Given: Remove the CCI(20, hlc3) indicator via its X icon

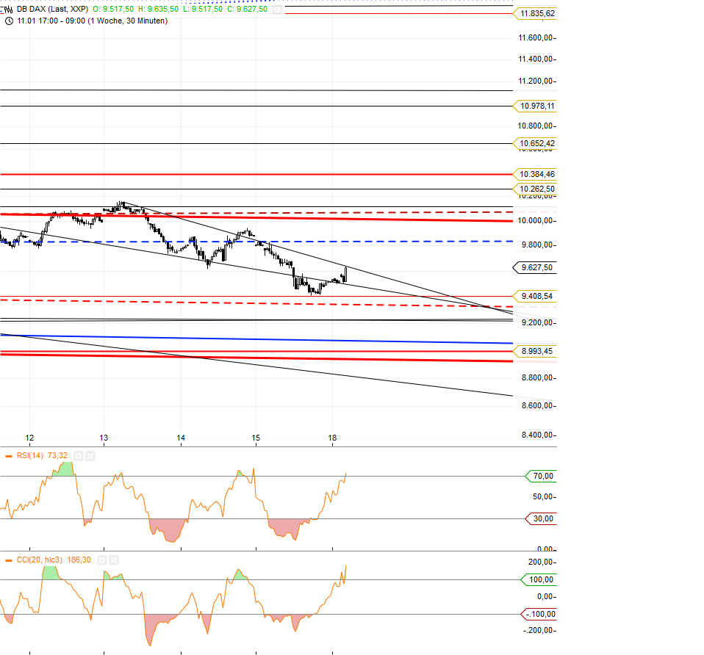Looking at the screenshot, I should point(114,560).
